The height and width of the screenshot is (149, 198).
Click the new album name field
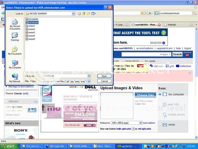point(16,111)
